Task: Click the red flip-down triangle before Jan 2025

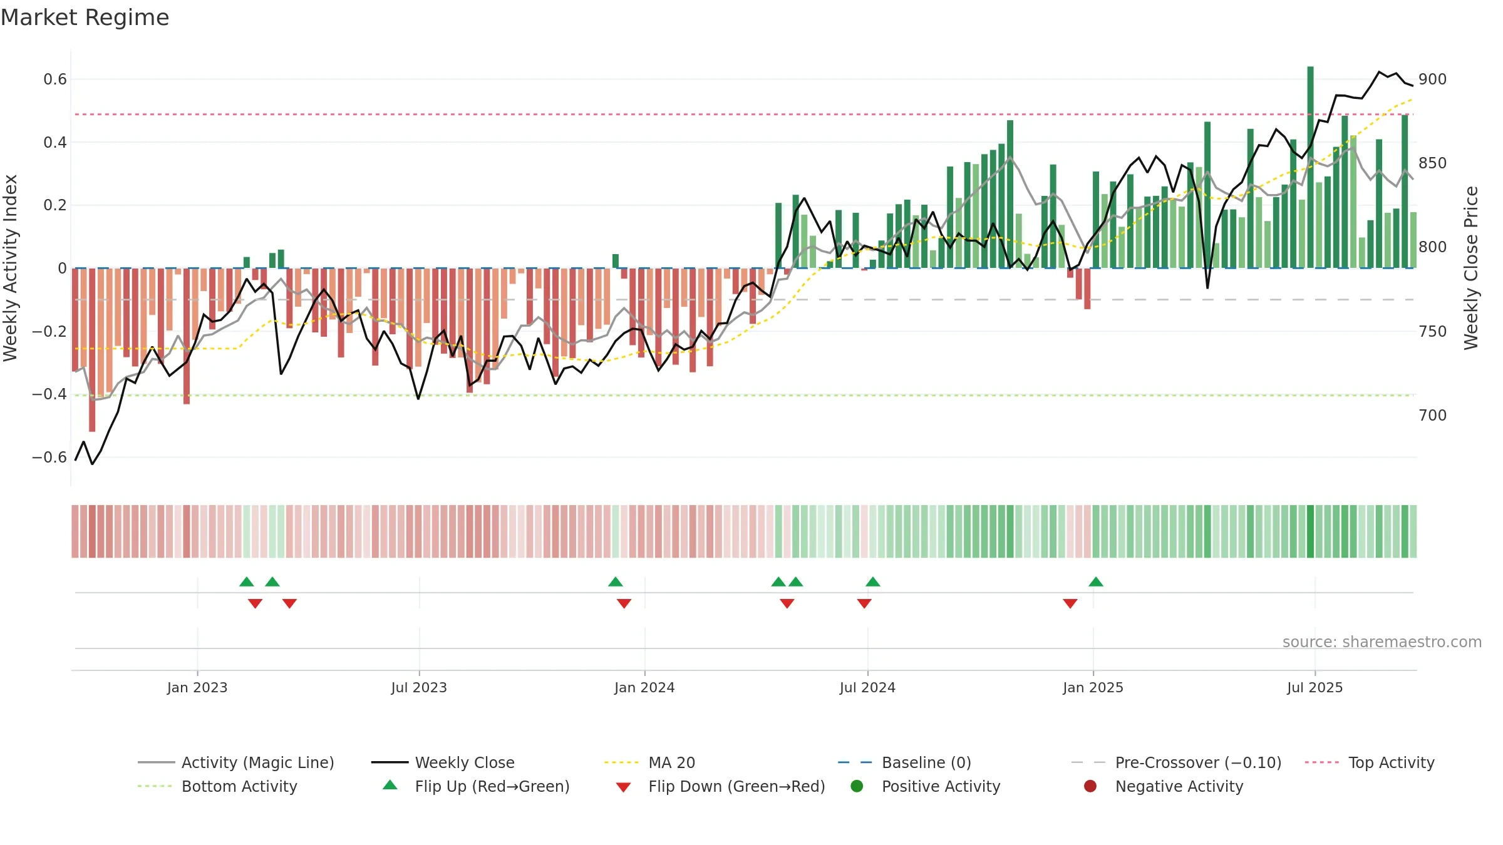Action: point(1070,603)
